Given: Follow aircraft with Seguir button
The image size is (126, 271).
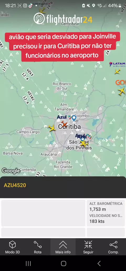Looking at the screenshot, I should point(88,247).
